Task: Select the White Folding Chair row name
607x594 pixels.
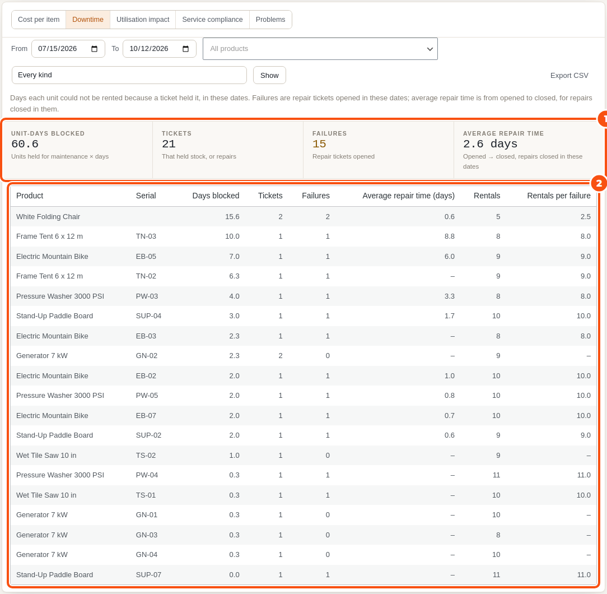Action: (48, 217)
